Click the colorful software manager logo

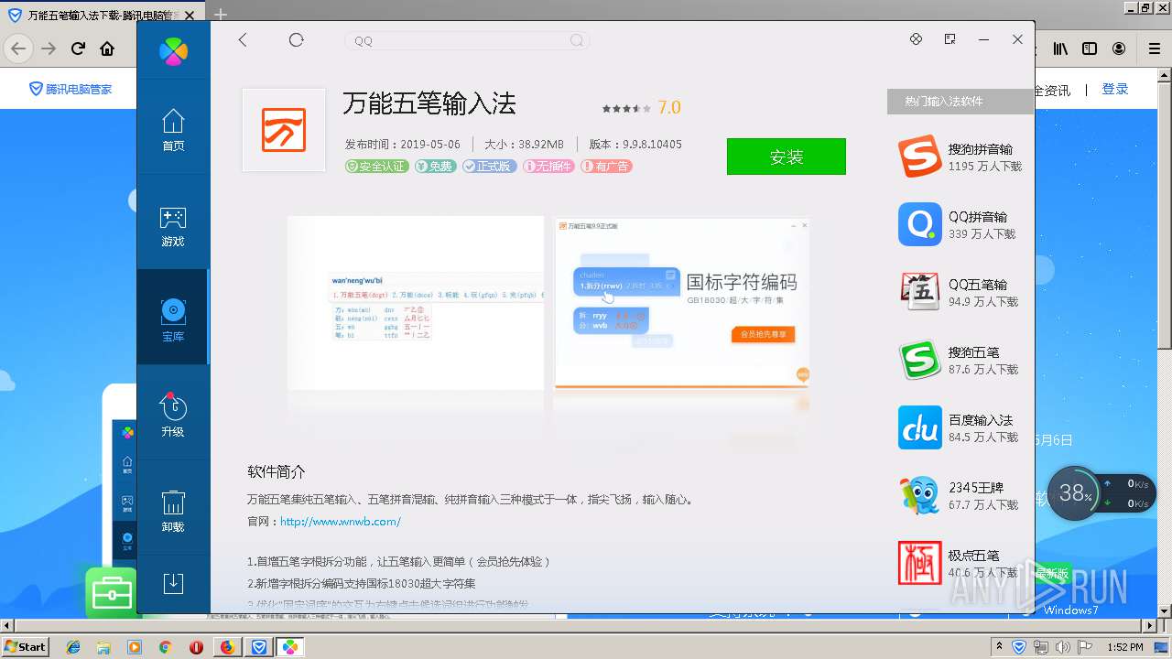[173, 51]
